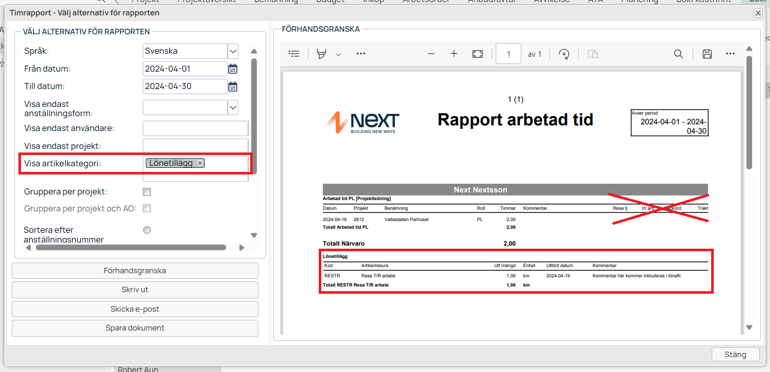Save the PDF using the disk icon
Screen dimensions: 770x372
pyautogui.click(x=707, y=54)
